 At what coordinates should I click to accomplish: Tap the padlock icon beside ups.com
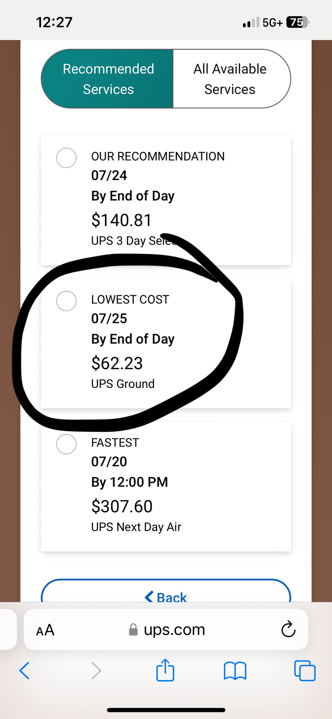[133, 630]
